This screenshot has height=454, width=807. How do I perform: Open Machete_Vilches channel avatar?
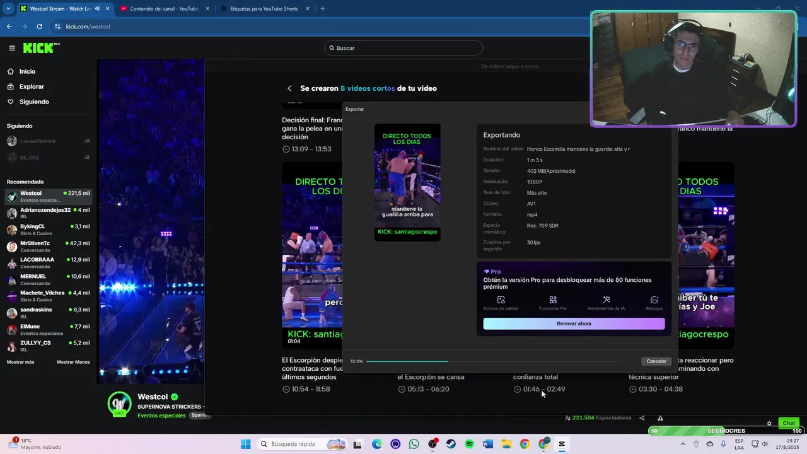12,296
